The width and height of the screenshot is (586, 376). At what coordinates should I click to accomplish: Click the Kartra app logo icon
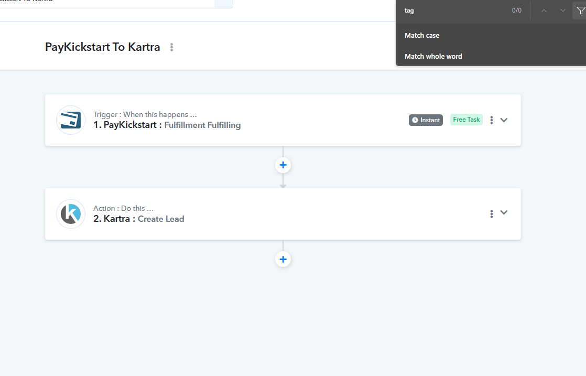click(71, 214)
